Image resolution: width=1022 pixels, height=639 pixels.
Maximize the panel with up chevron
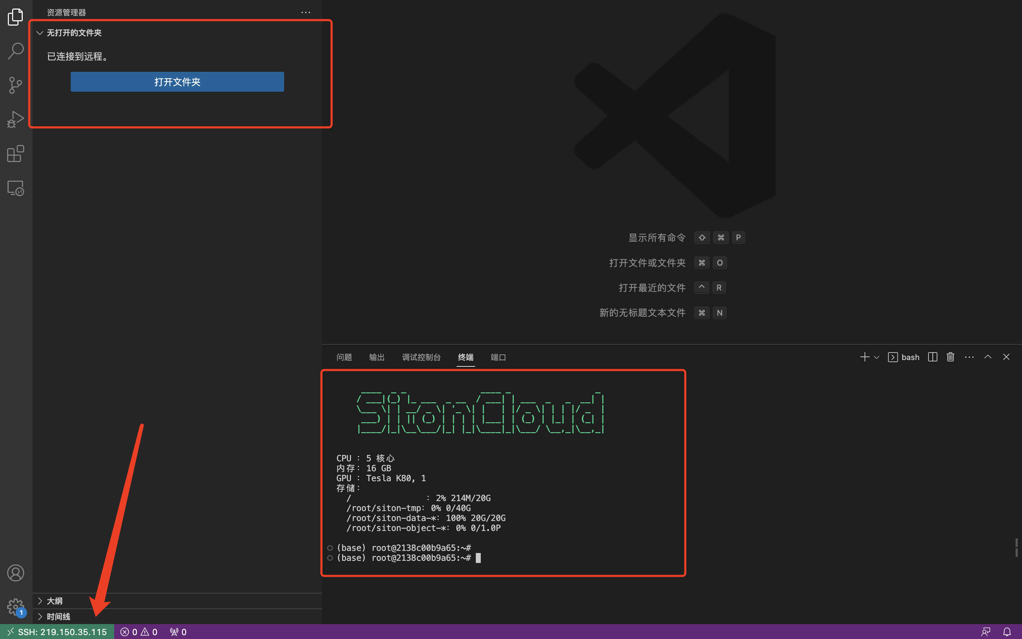[x=988, y=357]
